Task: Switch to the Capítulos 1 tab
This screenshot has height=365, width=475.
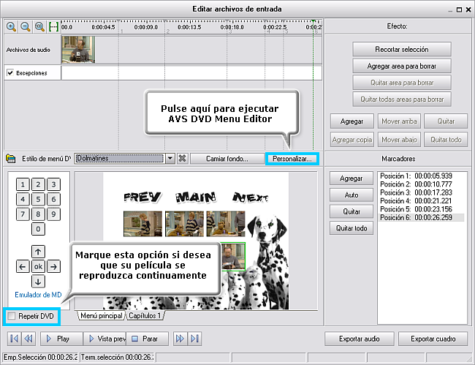Action: coord(145,315)
